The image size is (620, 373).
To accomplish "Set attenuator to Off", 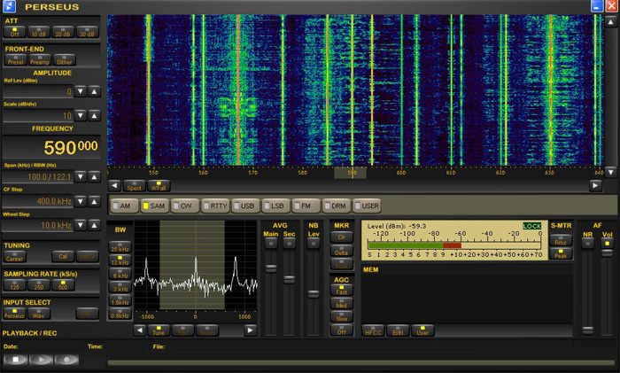I will [15, 32].
